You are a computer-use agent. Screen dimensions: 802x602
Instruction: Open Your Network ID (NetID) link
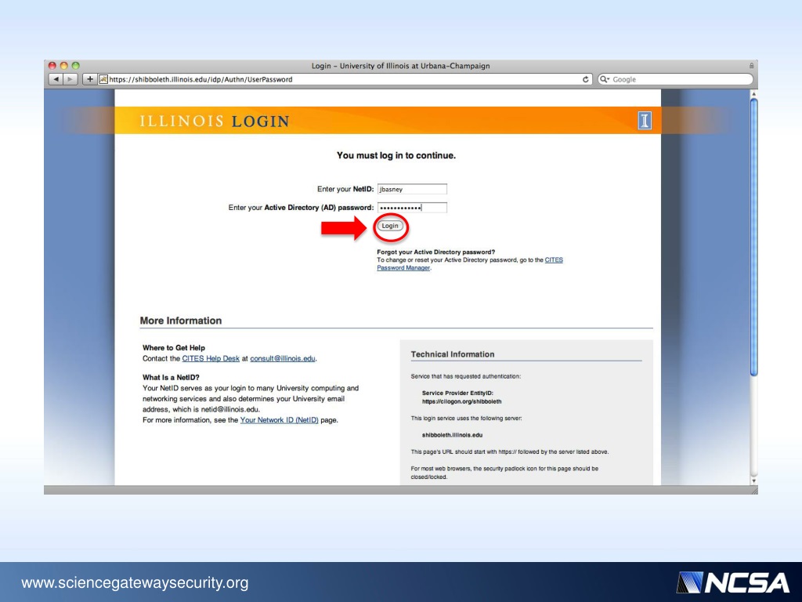pyautogui.click(x=280, y=420)
